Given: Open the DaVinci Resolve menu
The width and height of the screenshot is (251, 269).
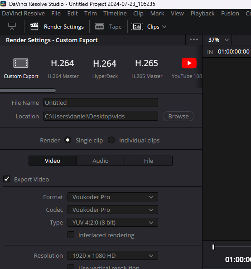Looking at the screenshot, I should pos(23,13).
